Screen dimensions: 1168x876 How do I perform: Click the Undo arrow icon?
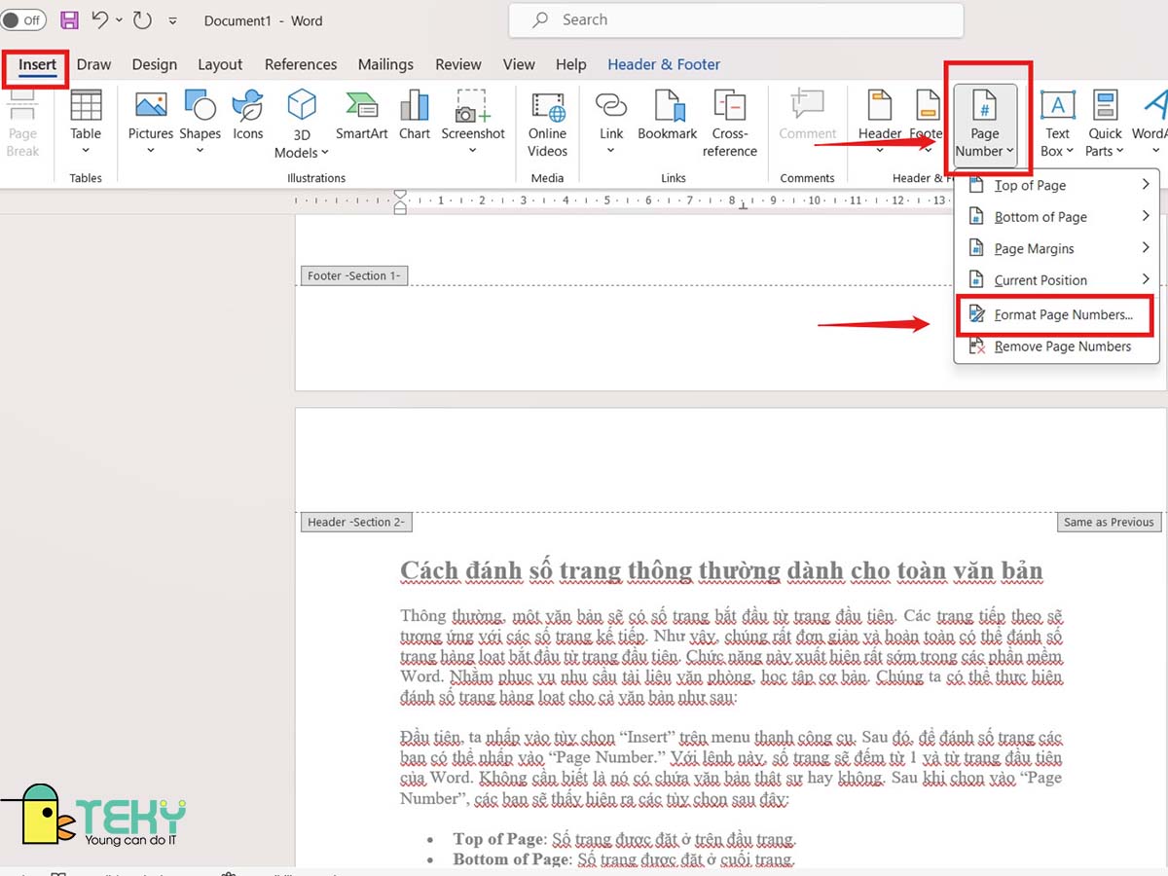pyautogui.click(x=99, y=20)
